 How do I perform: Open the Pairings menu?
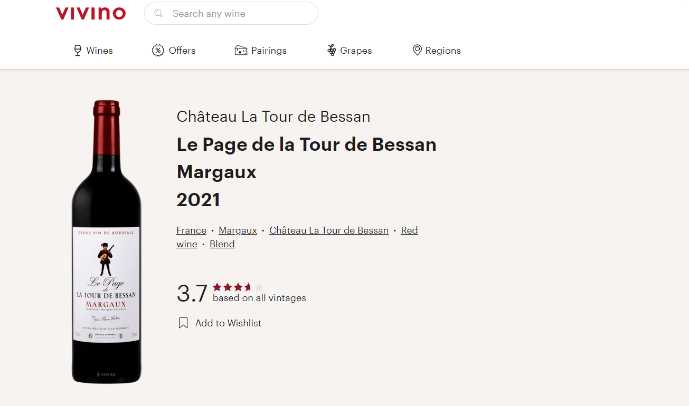(269, 51)
